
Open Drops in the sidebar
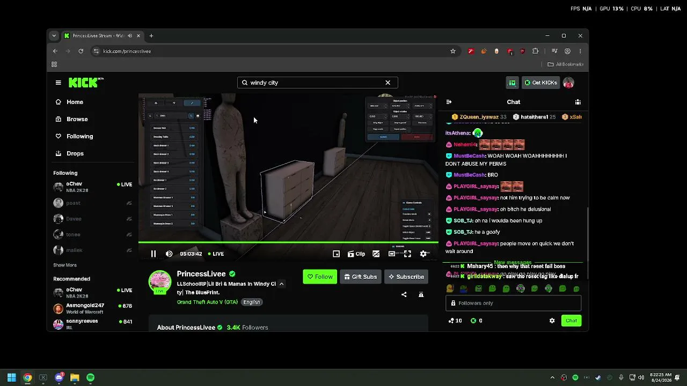pos(70,153)
